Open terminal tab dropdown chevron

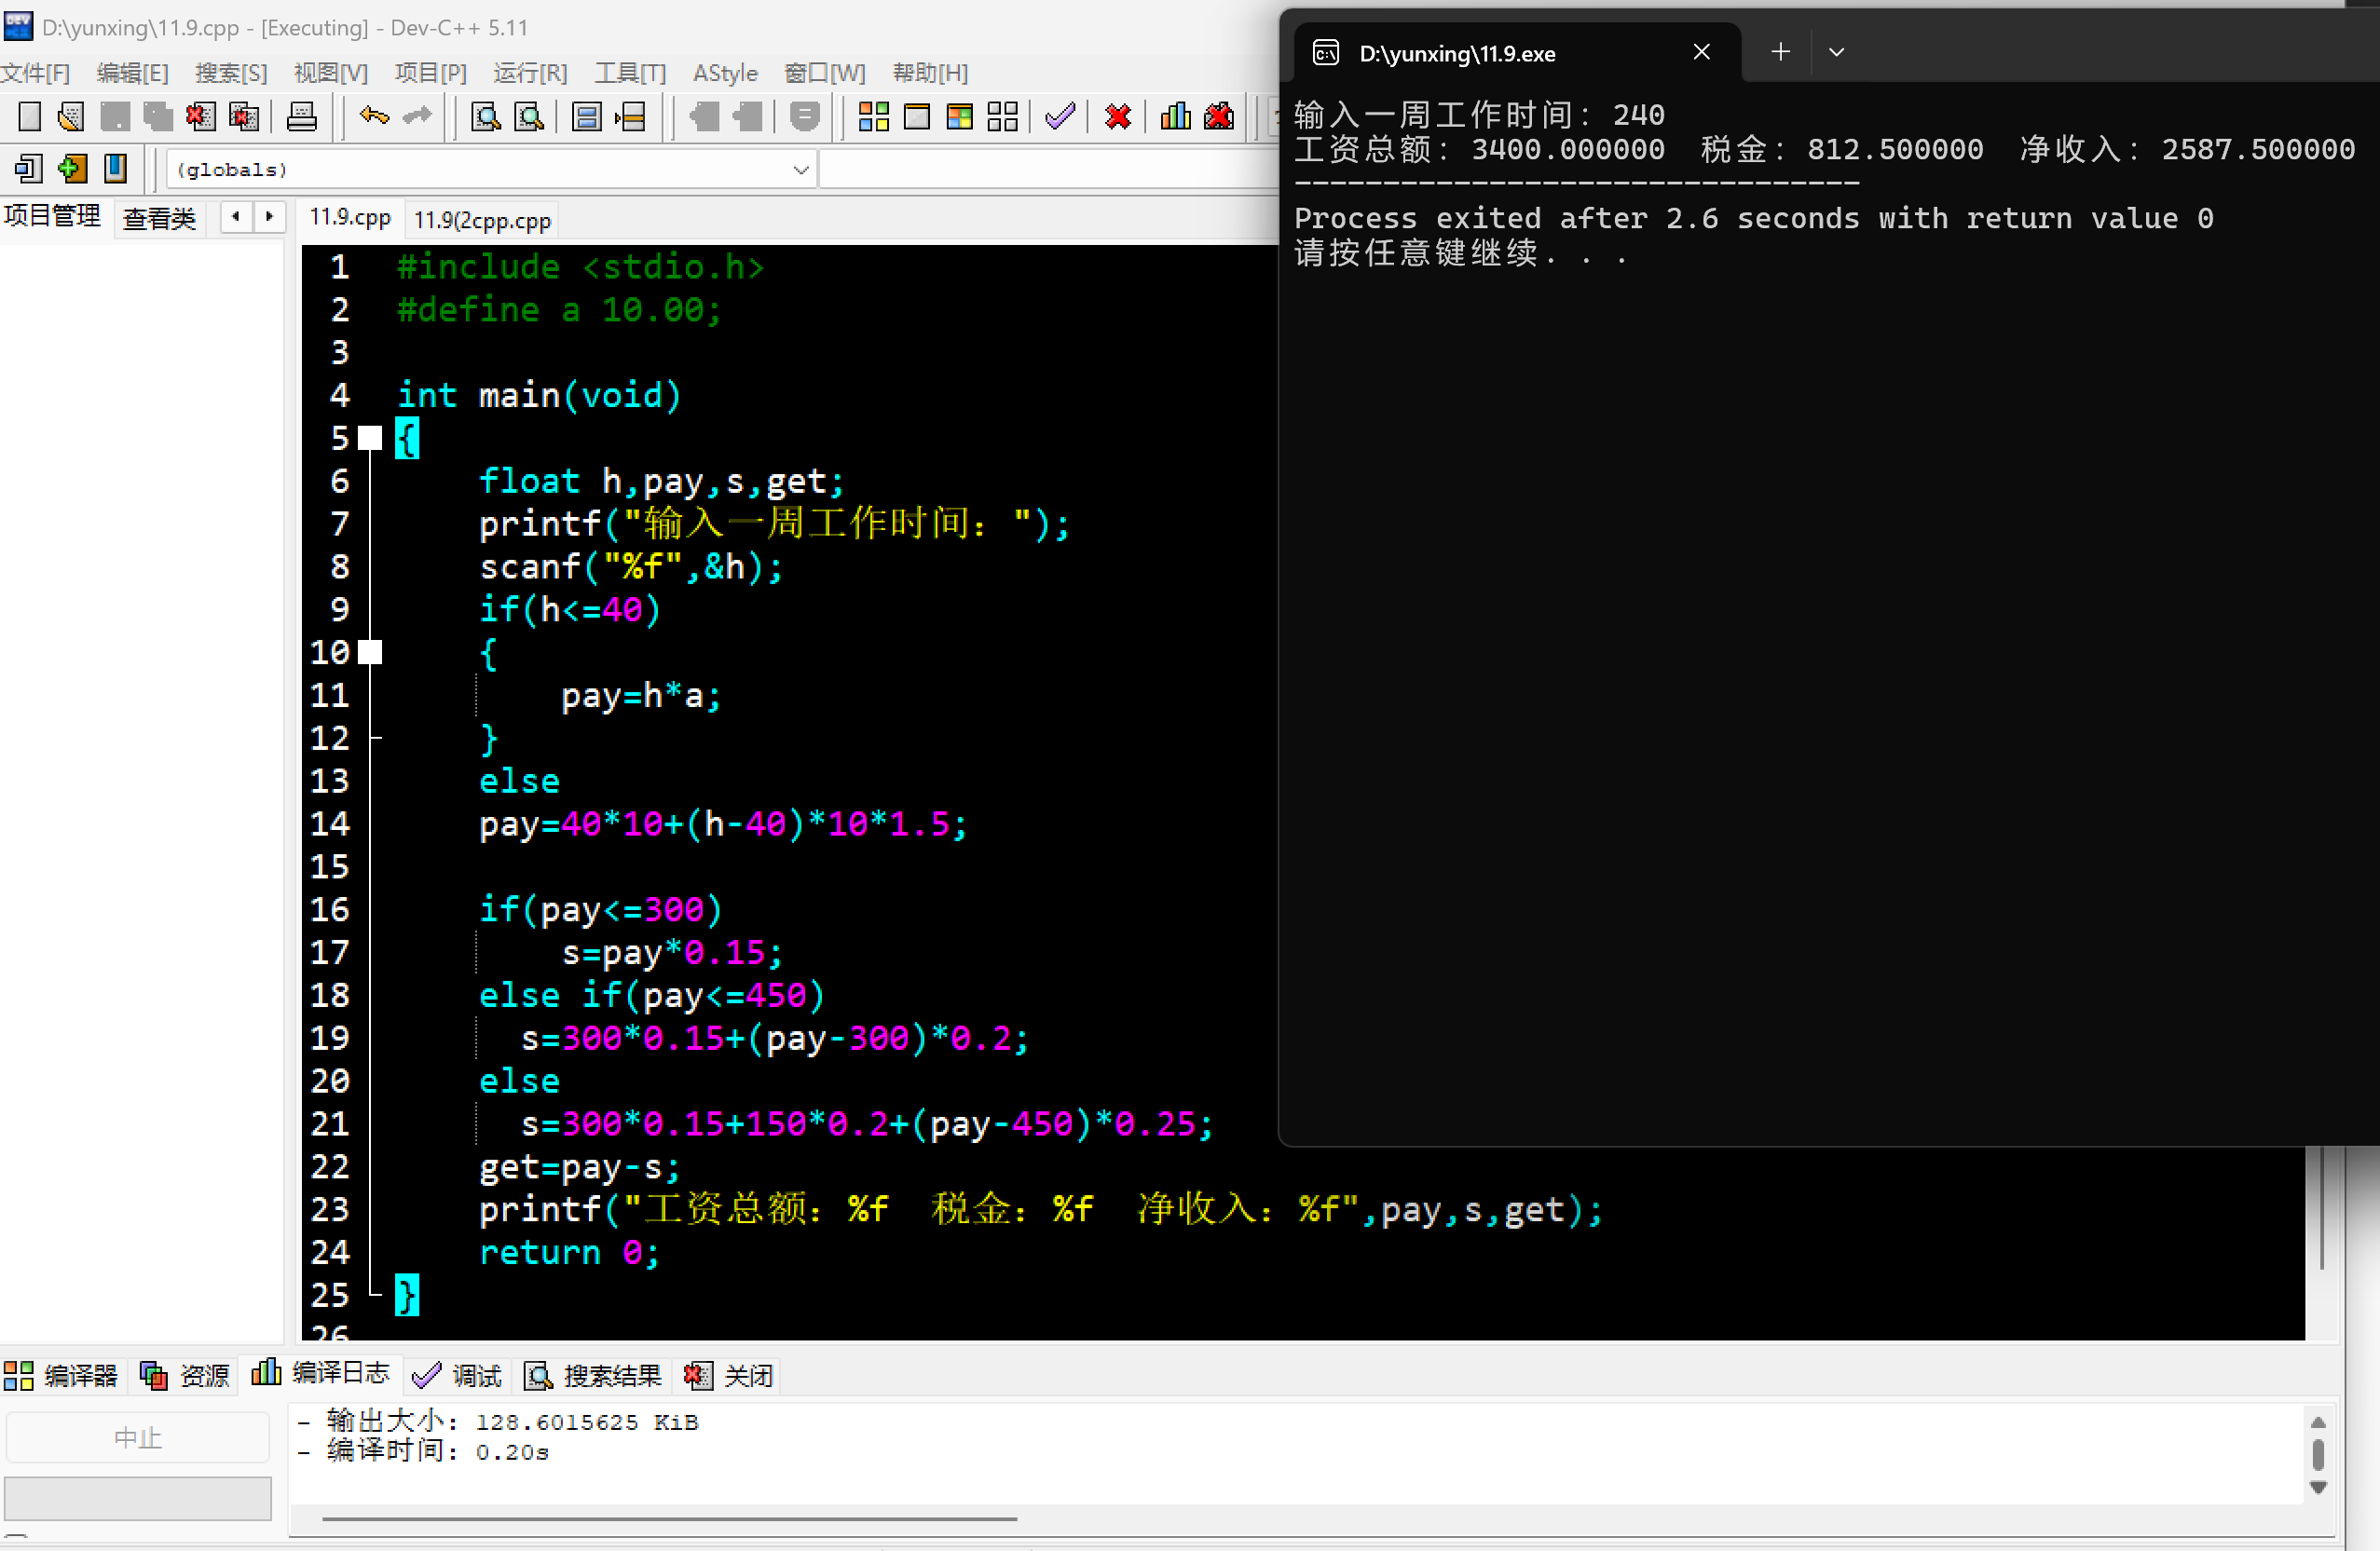(1836, 52)
